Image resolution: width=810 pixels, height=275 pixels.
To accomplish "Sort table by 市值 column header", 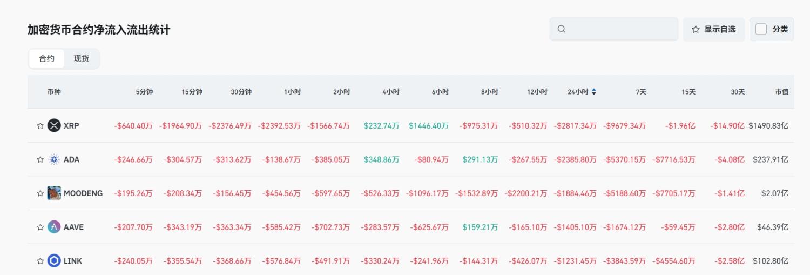I will click(781, 92).
